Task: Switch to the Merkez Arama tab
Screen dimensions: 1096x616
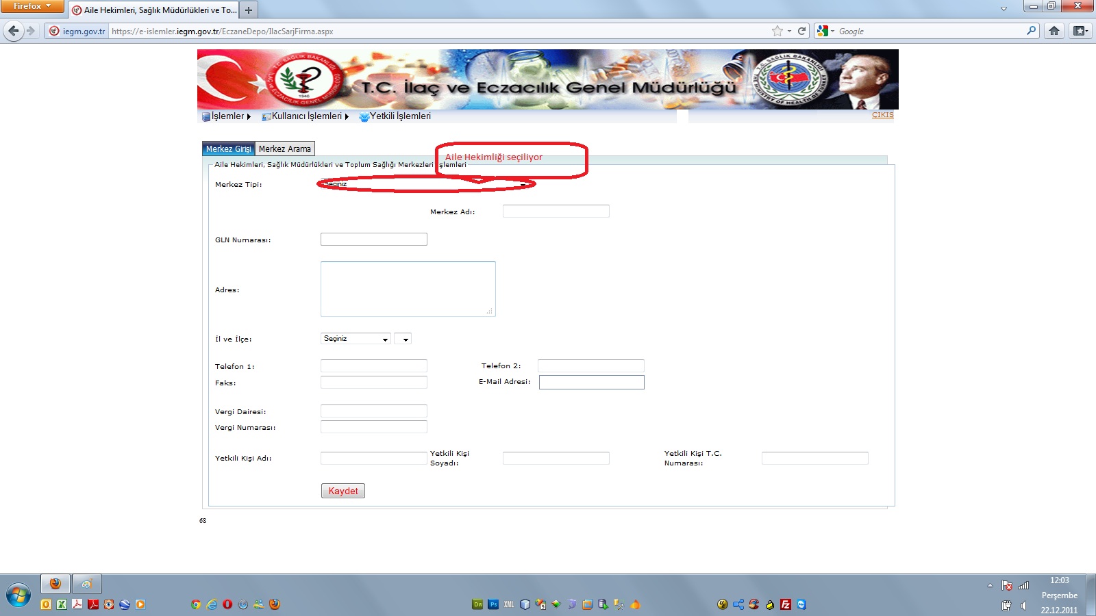Action: click(284, 149)
